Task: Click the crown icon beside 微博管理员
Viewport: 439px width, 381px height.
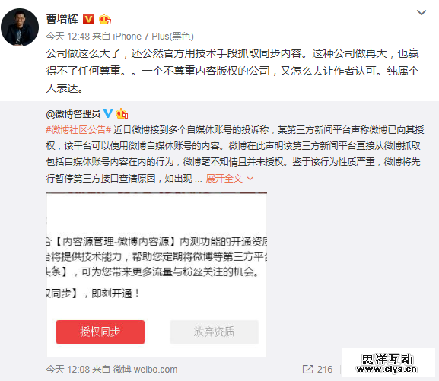Action: coord(122,113)
